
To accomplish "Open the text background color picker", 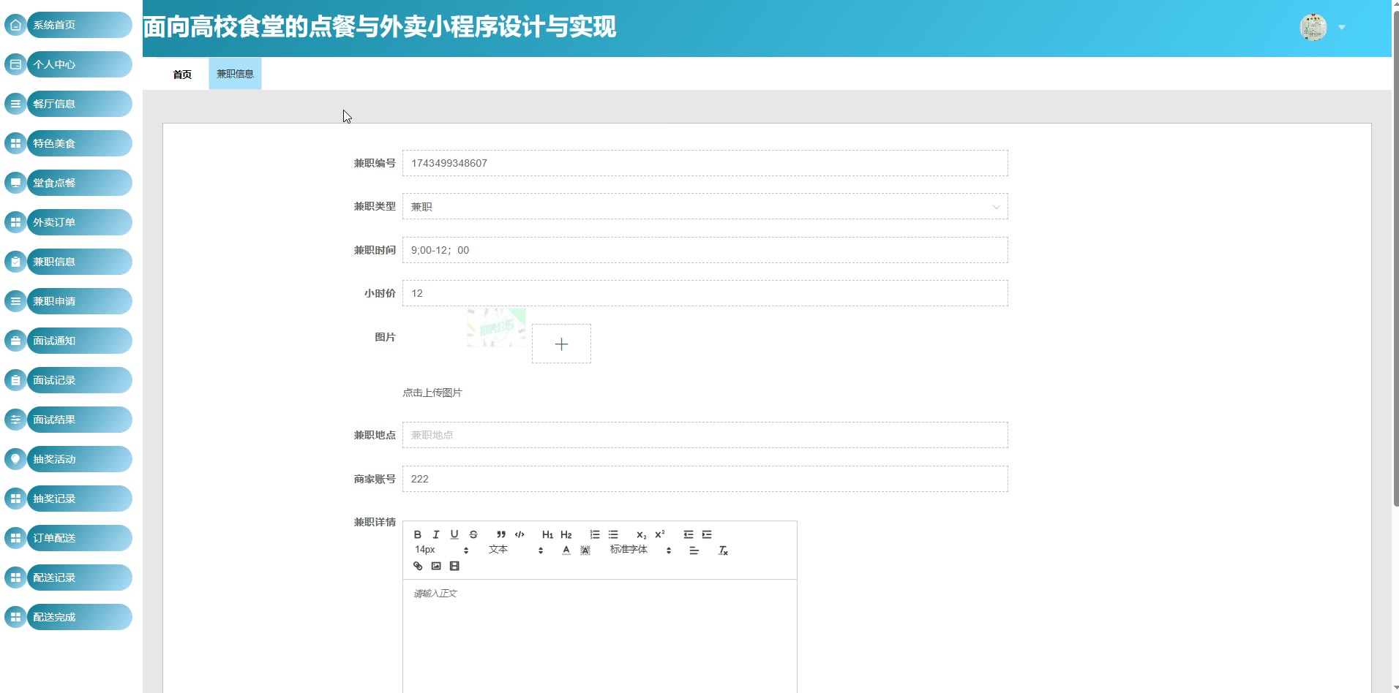I will tap(585, 550).
